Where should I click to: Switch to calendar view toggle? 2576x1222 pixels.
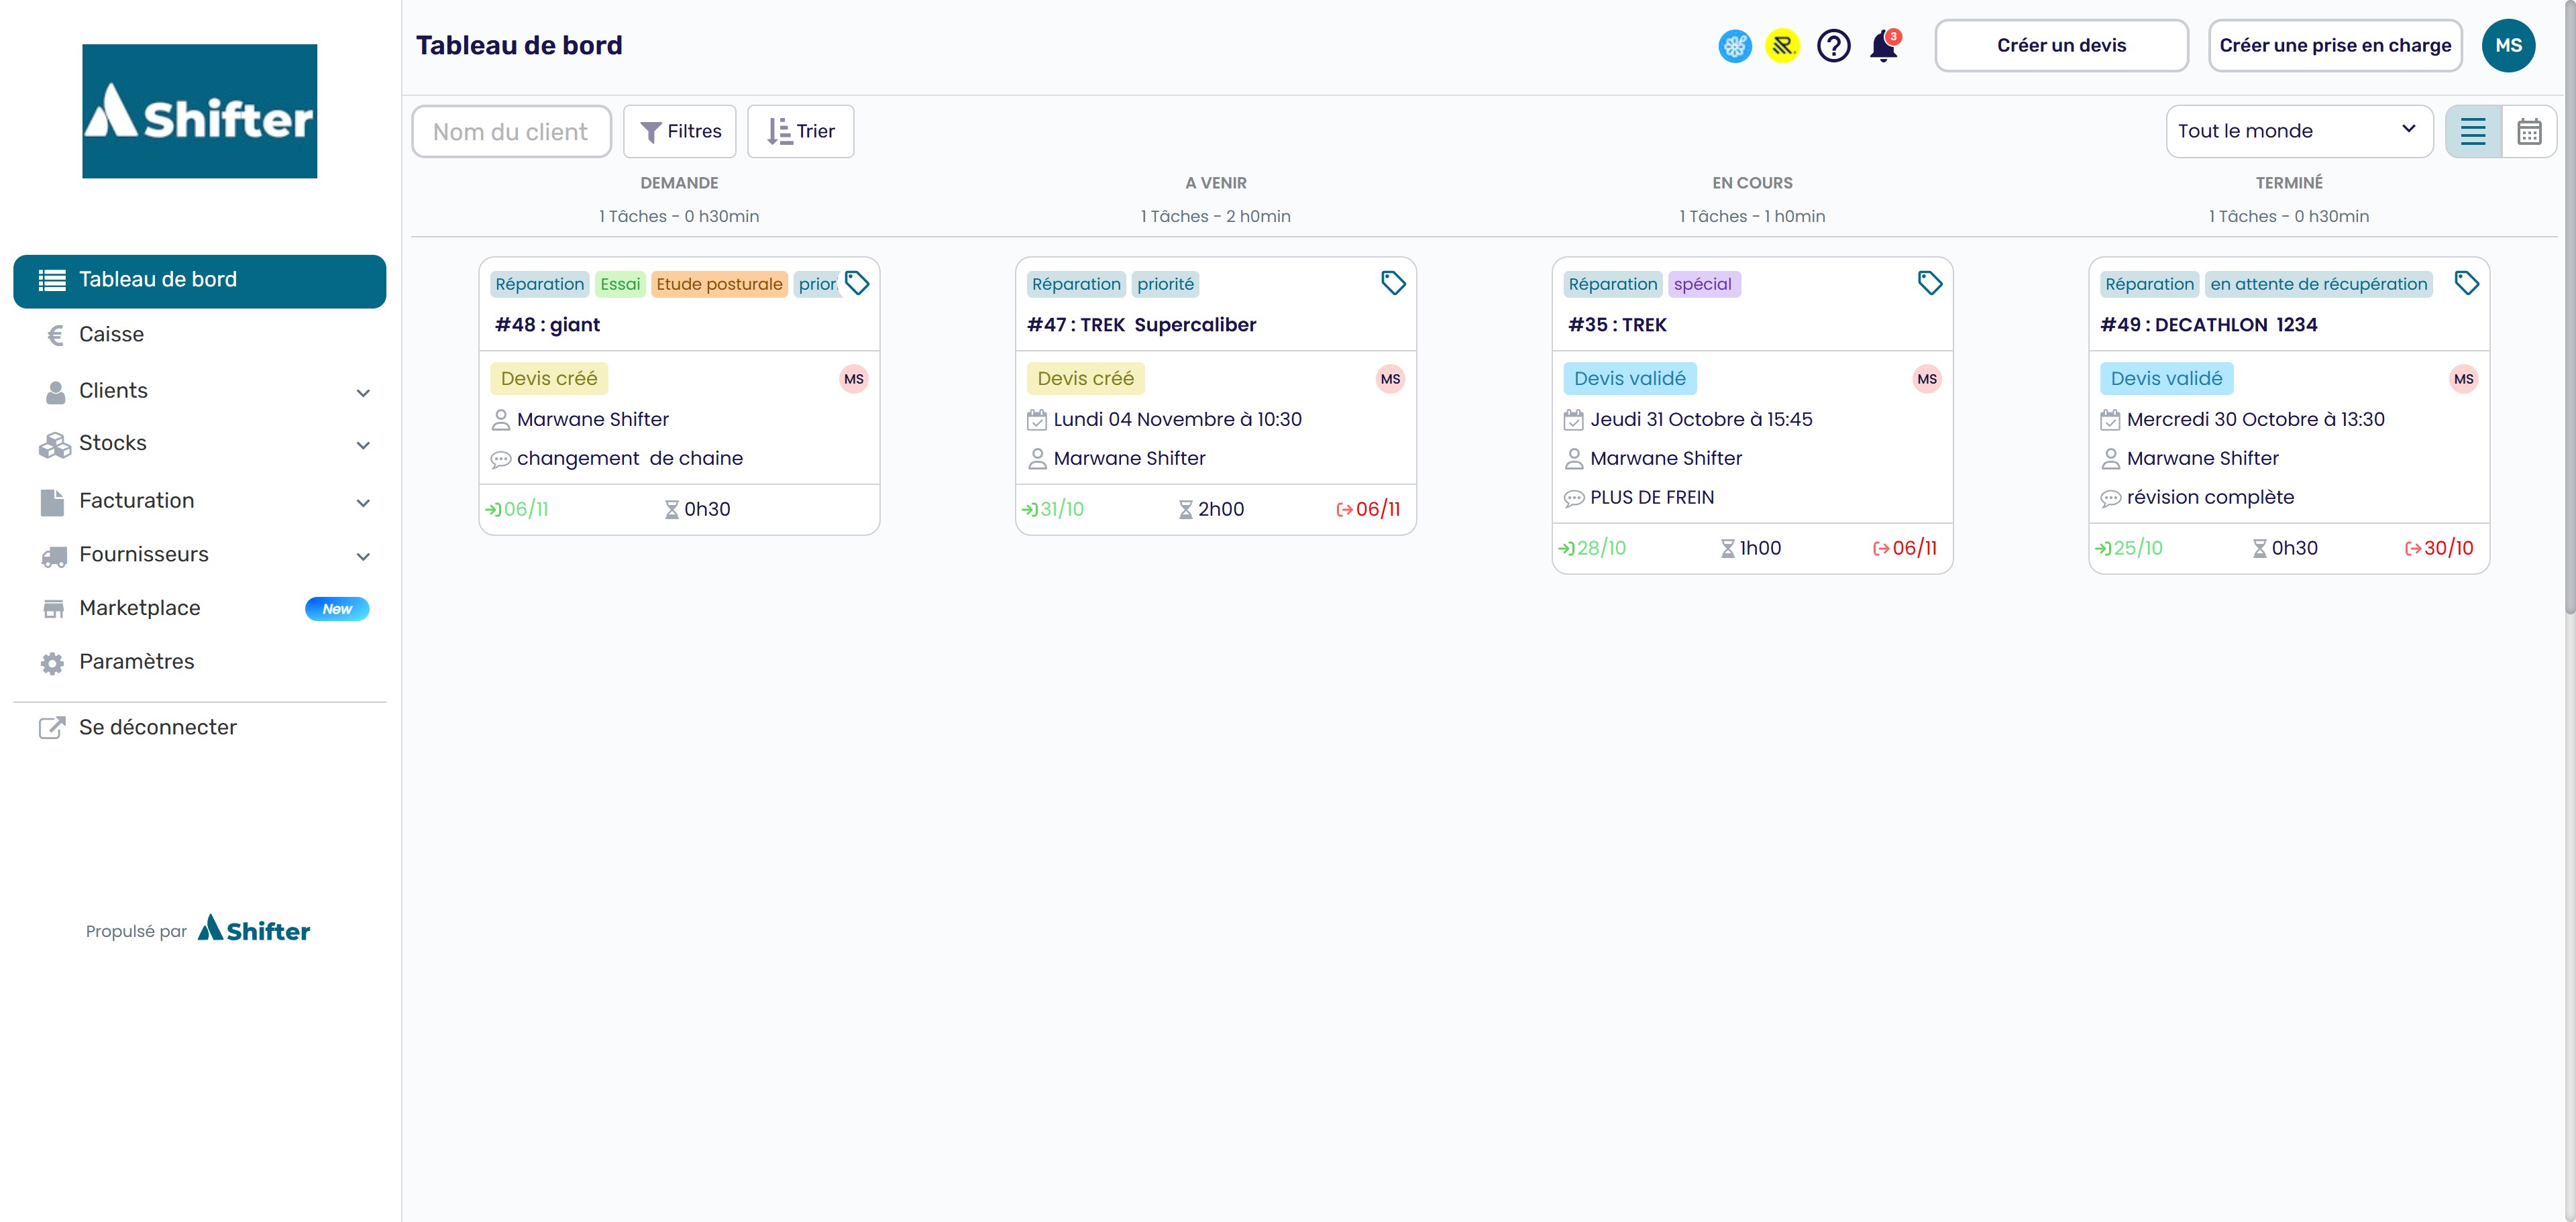pos(2529,131)
